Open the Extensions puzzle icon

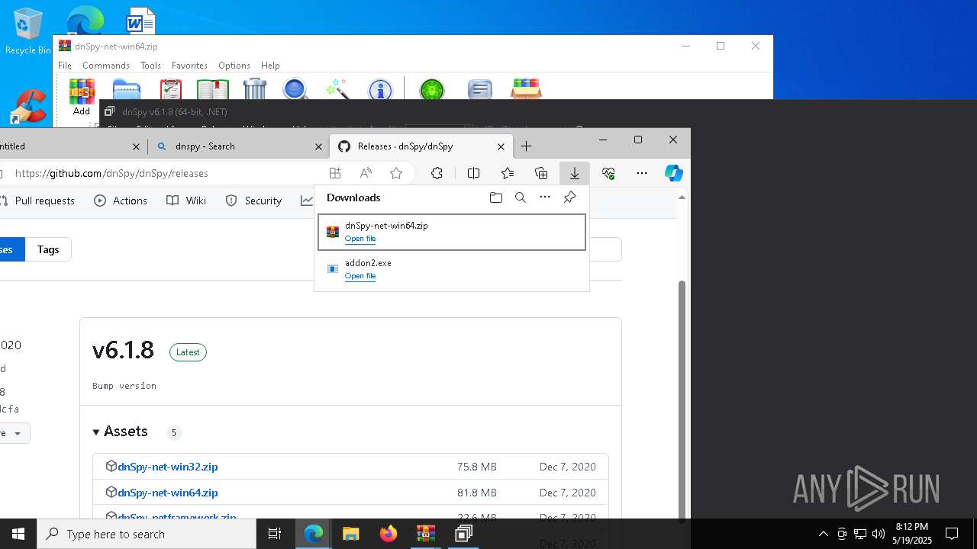[437, 174]
